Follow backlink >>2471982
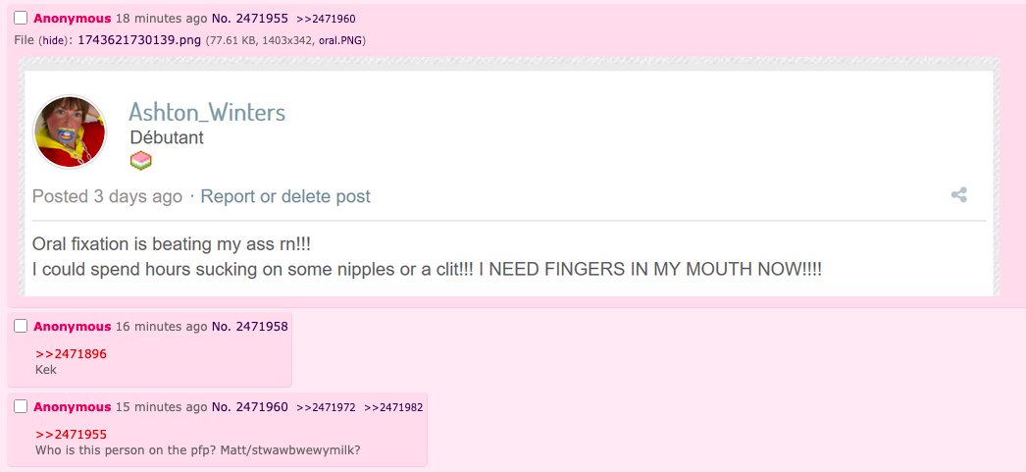The height and width of the screenshot is (472, 1026). pos(393,407)
